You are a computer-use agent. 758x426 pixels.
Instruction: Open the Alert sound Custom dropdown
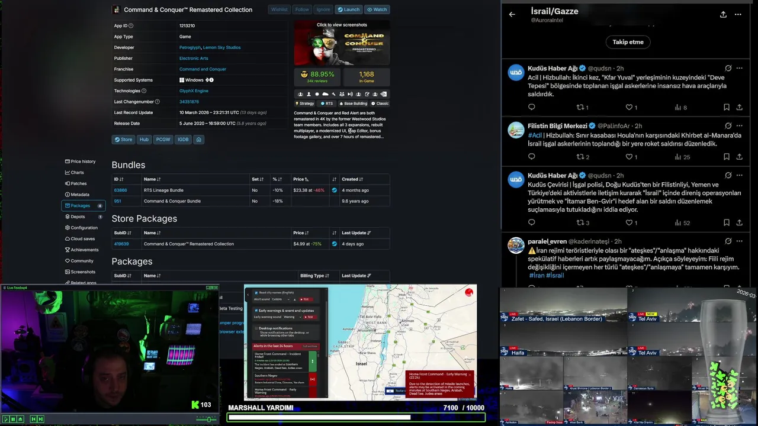tap(280, 299)
